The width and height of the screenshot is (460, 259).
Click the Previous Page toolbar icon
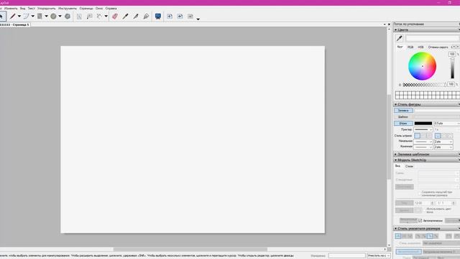coord(180,17)
